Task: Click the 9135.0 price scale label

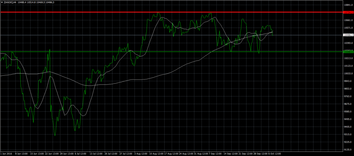Action: (348, 150)
